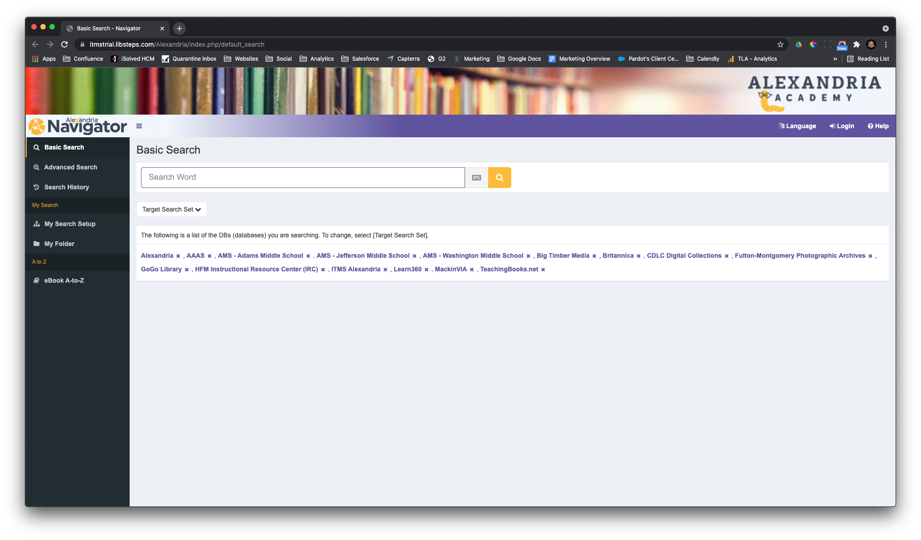Open a new browser tab with plus icon
921x540 pixels.
coord(179,29)
